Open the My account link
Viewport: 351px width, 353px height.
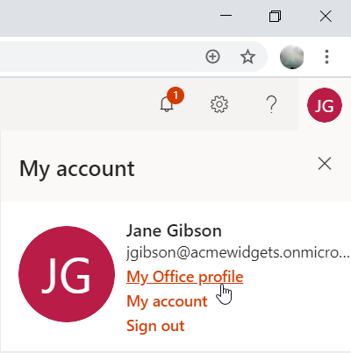pos(167,301)
